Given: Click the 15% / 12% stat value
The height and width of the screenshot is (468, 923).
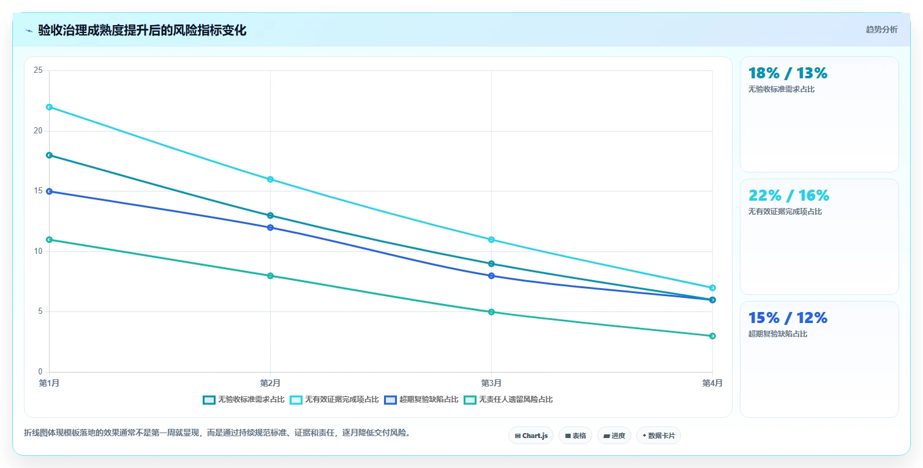Looking at the screenshot, I should pos(788,318).
